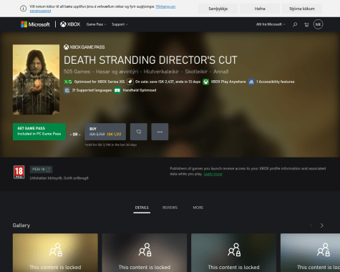Open the ME account profile avatar
Viewport: 340px width, 272px height.
point(318,24)
